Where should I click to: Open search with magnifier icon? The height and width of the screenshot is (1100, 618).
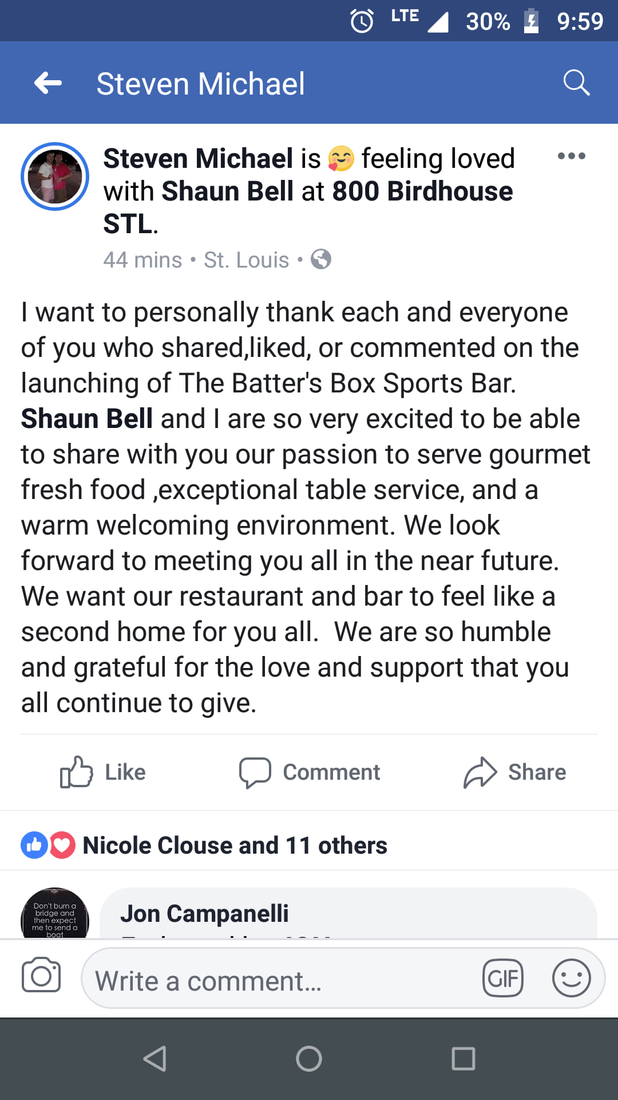(576, 84)
